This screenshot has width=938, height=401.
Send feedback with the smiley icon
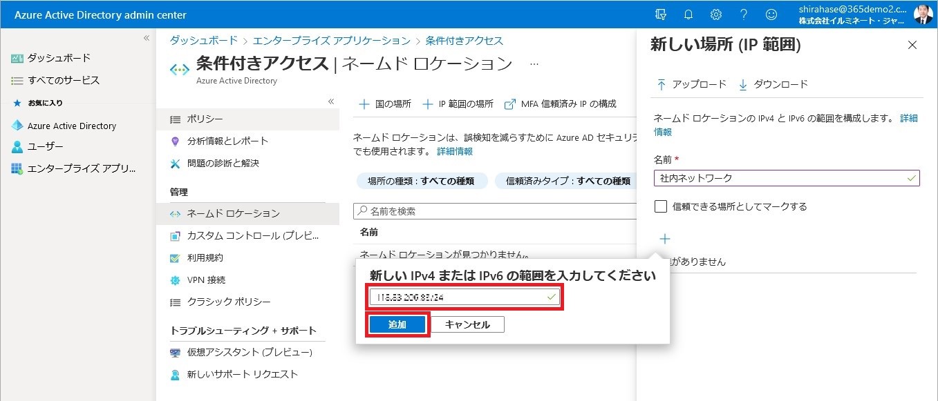(771, 14)
